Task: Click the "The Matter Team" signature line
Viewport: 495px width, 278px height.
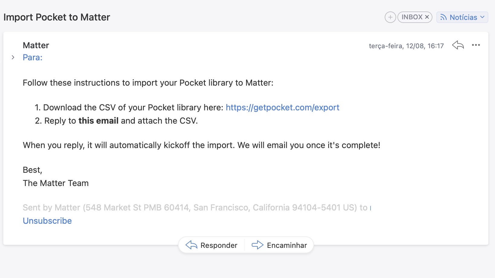Action: [56, 183]
